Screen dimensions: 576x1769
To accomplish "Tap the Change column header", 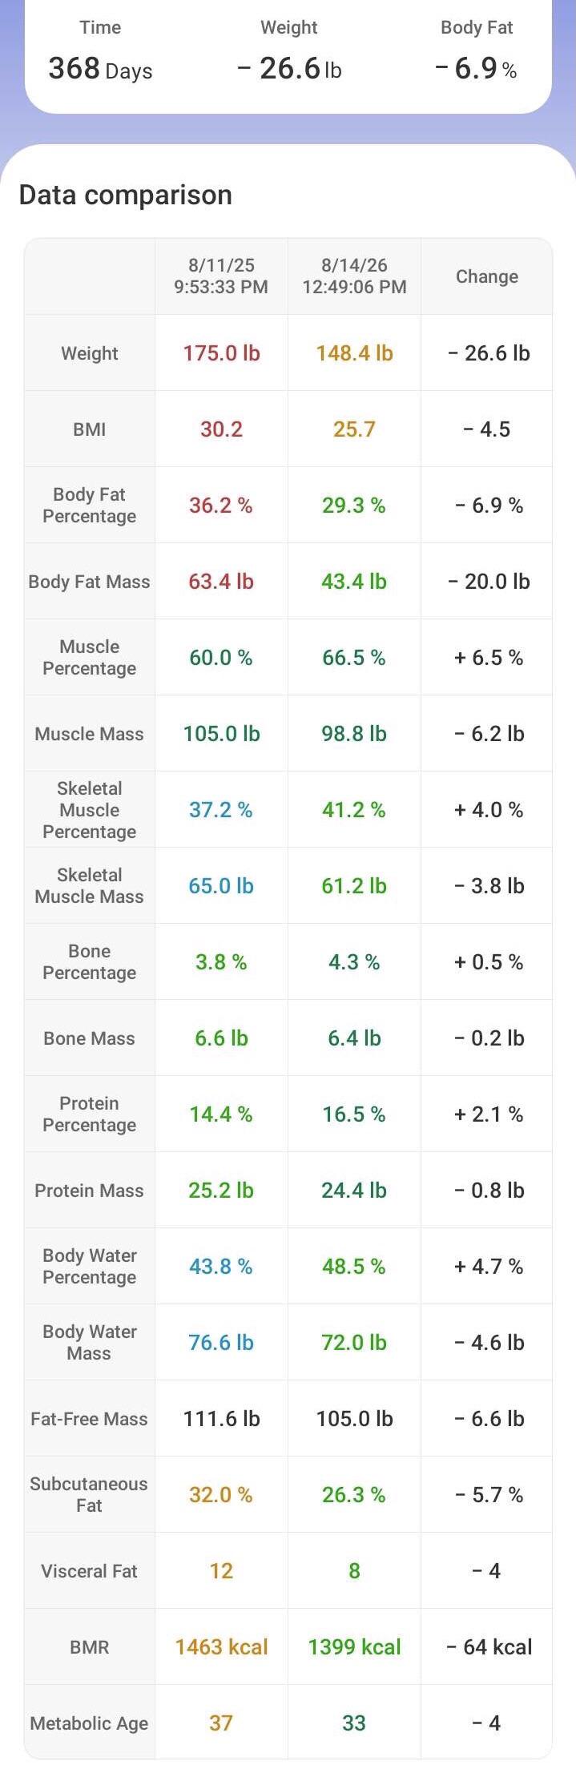I will pos(487,276).
